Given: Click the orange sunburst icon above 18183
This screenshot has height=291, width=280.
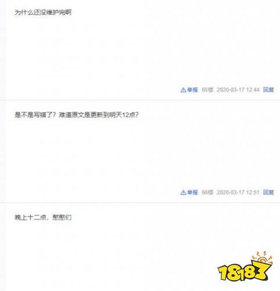Looking at the screenshot, I should click(x=263, y=257).
